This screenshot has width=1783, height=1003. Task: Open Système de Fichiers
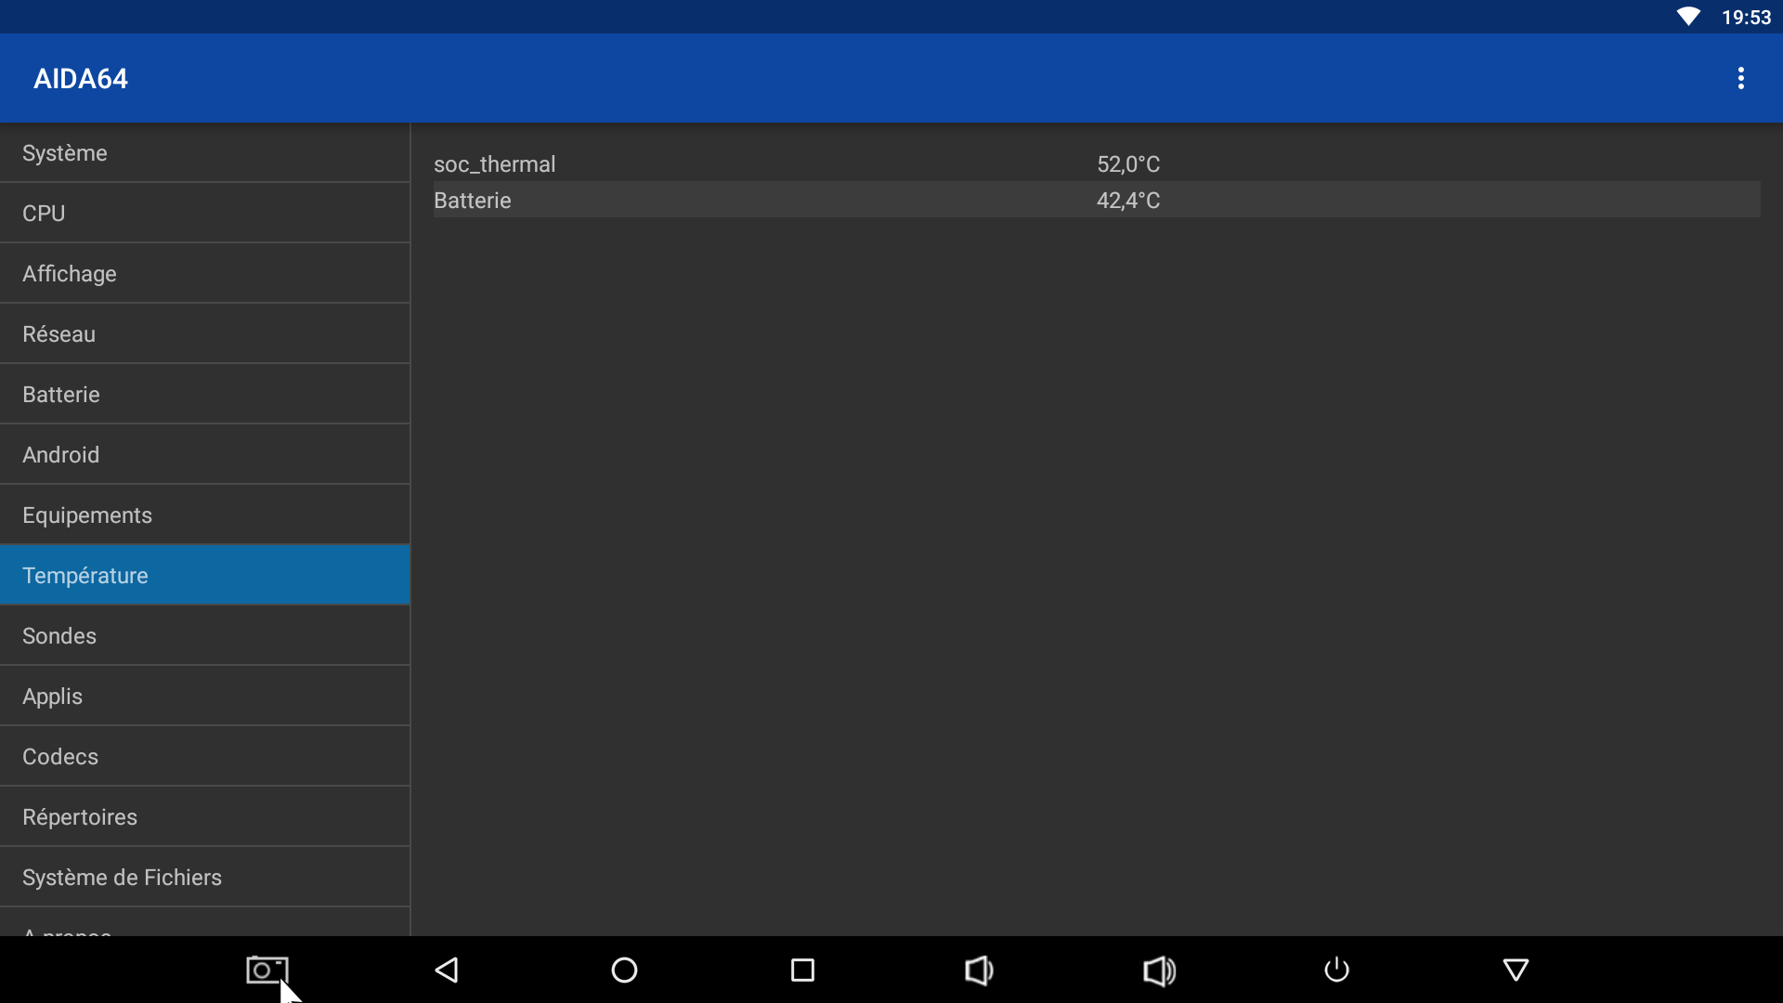204,877
